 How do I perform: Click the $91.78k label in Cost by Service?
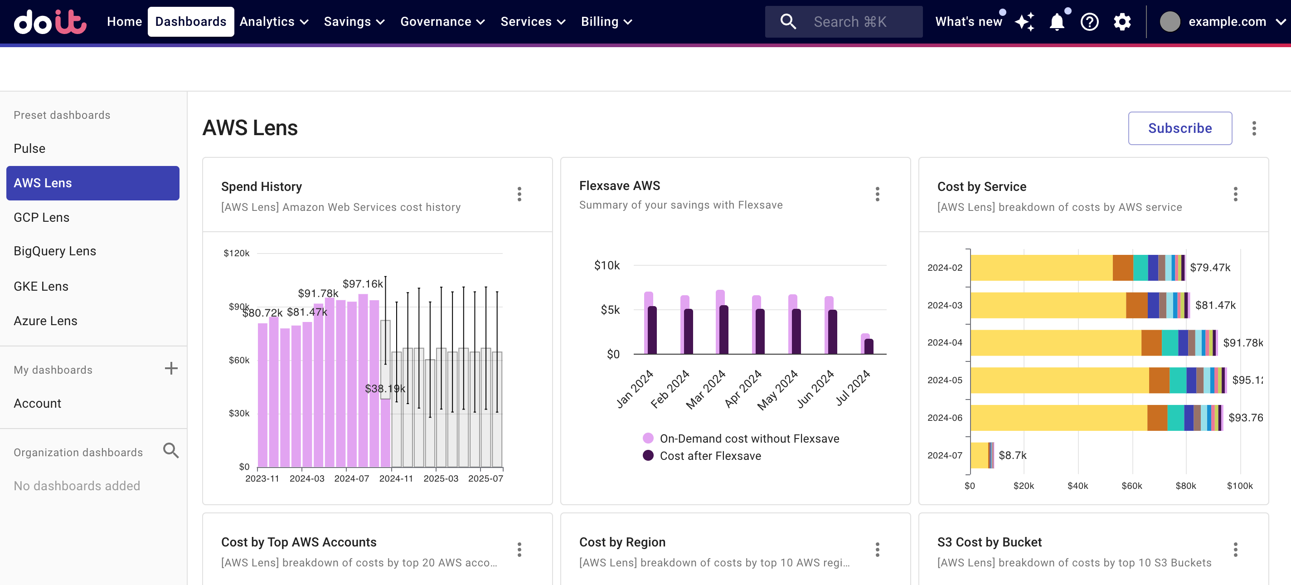[x=1242, y=343]
